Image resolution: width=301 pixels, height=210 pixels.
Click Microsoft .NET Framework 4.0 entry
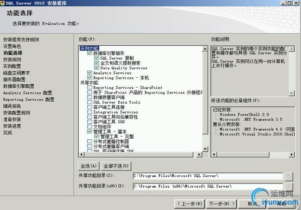(x=257, y=129)
